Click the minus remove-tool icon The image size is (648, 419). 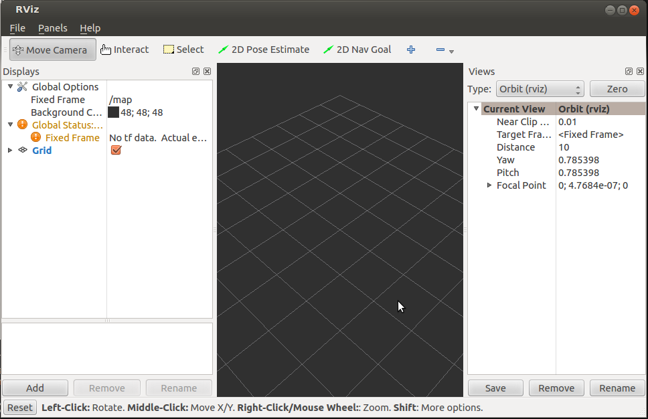(x=440, y=50)
